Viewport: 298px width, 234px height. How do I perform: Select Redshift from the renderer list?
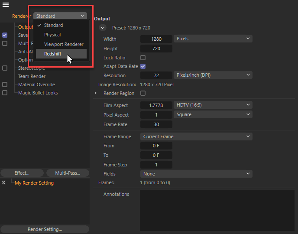click(x=52, y=54)
